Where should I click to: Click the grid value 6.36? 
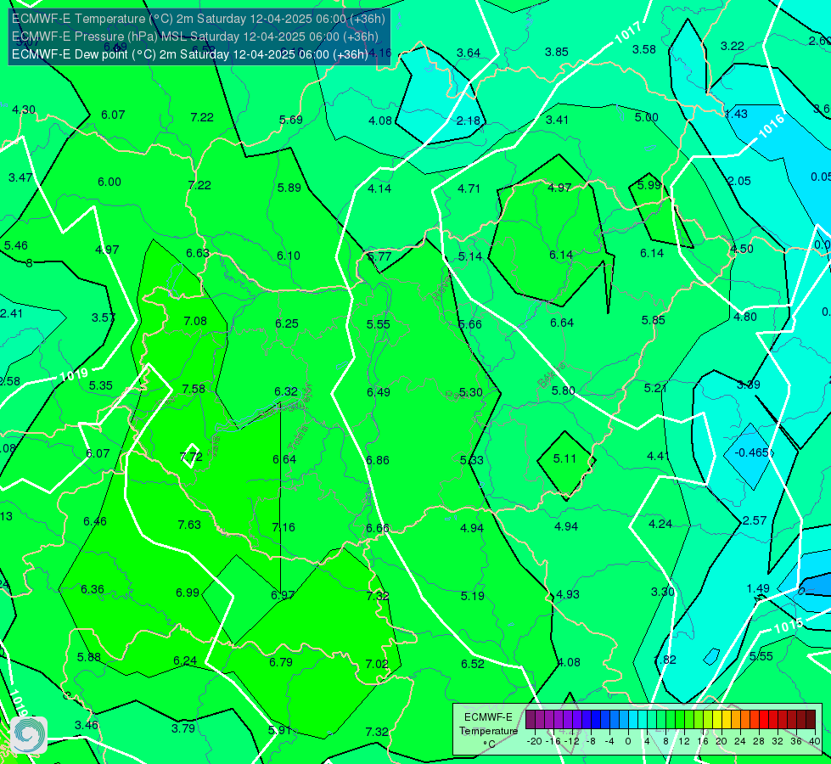coord(93,589)
